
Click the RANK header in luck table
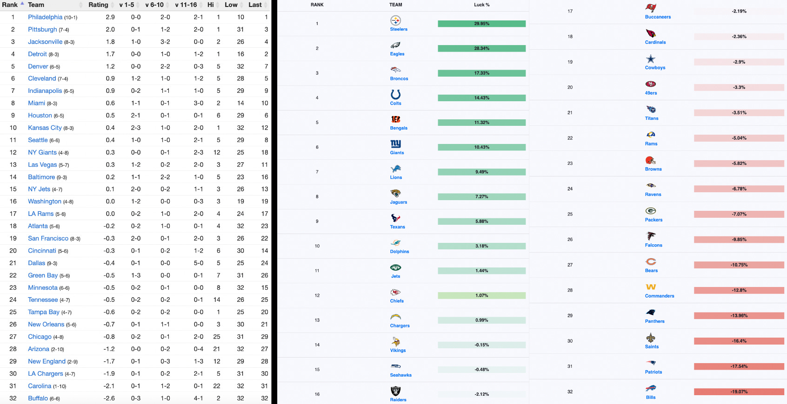317,5
